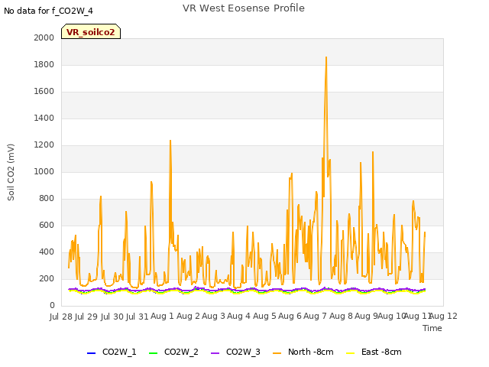Viewport: 489px width, 367px height.
Task: Click the Aug 4 x-axis date label
Action: pos(239,317)
